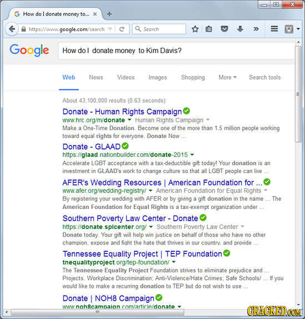Click the scroll left arrow on horizontal scrollbar
The width and height of the screenshot is (305, 319).
(7, 312)
